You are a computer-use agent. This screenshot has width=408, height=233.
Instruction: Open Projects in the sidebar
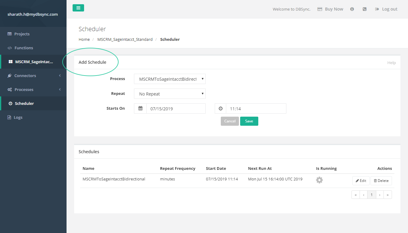point(22,34)
